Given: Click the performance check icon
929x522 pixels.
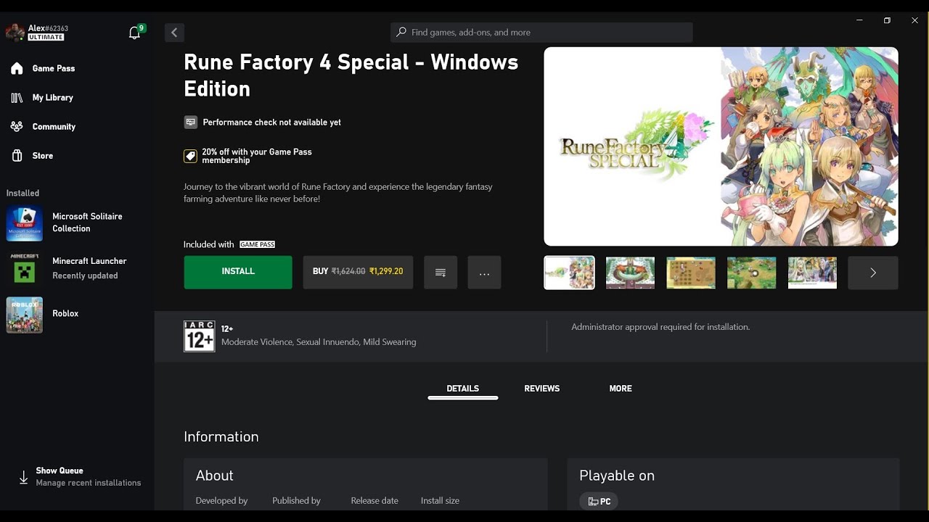Looking at the screenshot, I should (x=191, y=123).
